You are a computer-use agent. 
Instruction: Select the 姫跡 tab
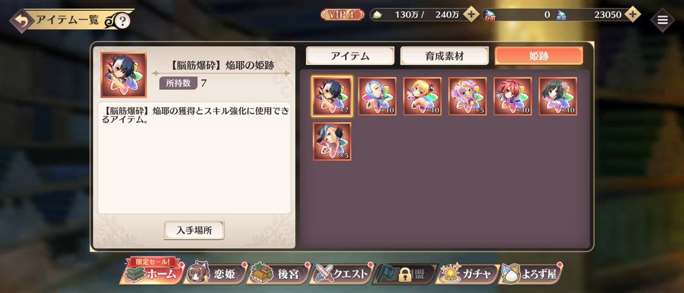tap(539, 56)
